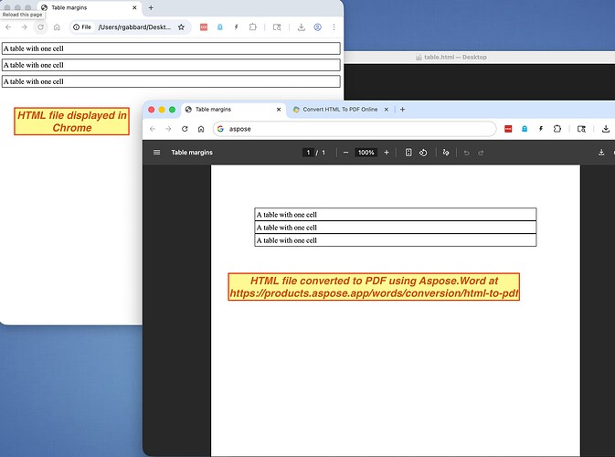Screen dimensions: 615x457
Task: Bookmark the table.html page with star icon
Action: (181, 27)
